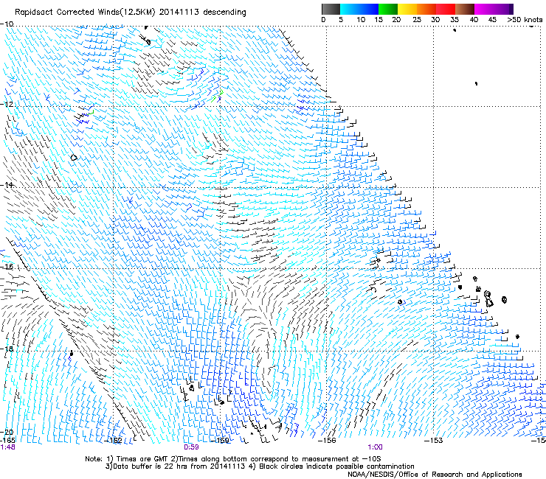Click the purple '1:00' swath time label
Screen dimensions: 546x479
(375, 447)
